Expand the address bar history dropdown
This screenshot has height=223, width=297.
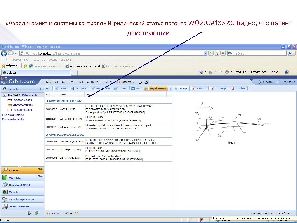(205, 53)
